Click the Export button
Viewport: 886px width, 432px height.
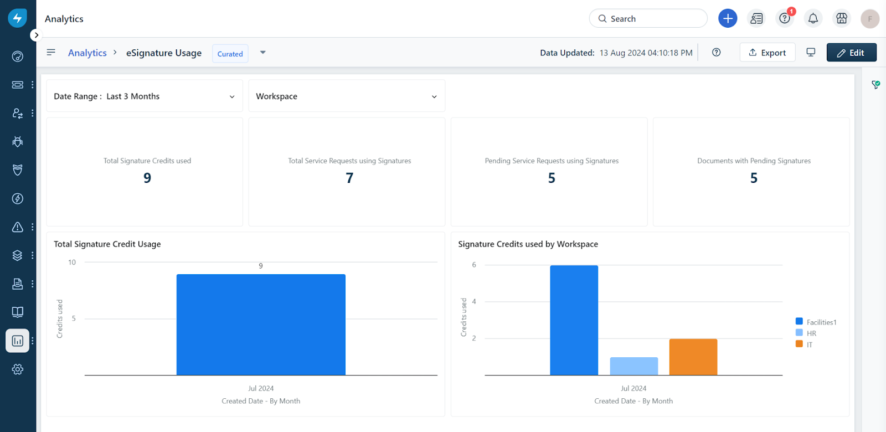767,53
